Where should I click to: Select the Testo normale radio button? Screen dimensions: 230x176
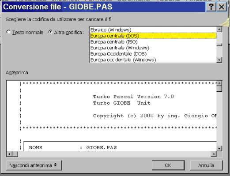(8, 32)
